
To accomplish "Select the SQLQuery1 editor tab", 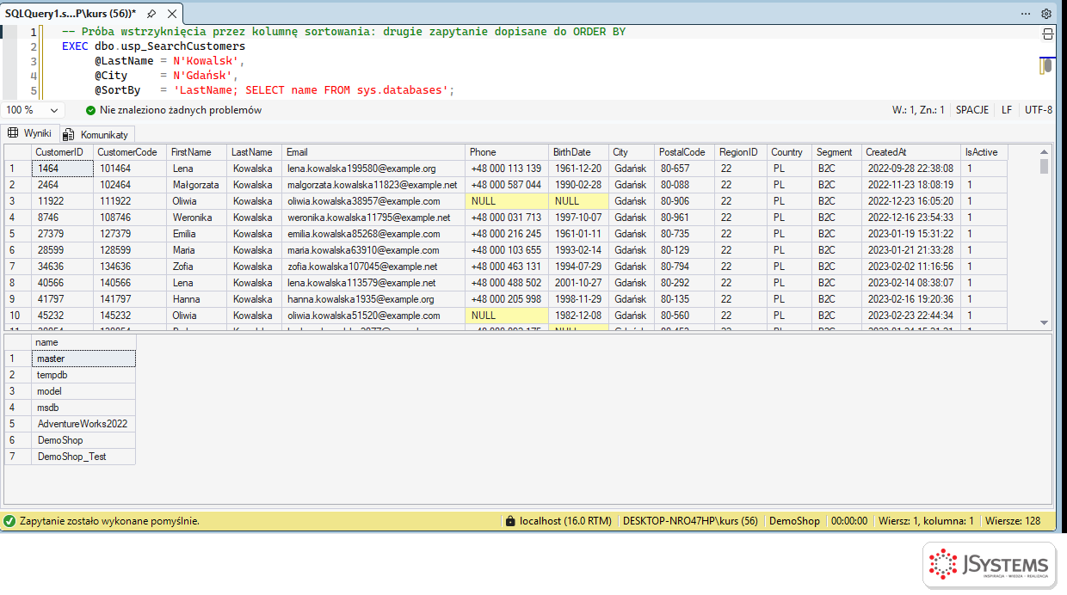I will click(x=71, y=14).
